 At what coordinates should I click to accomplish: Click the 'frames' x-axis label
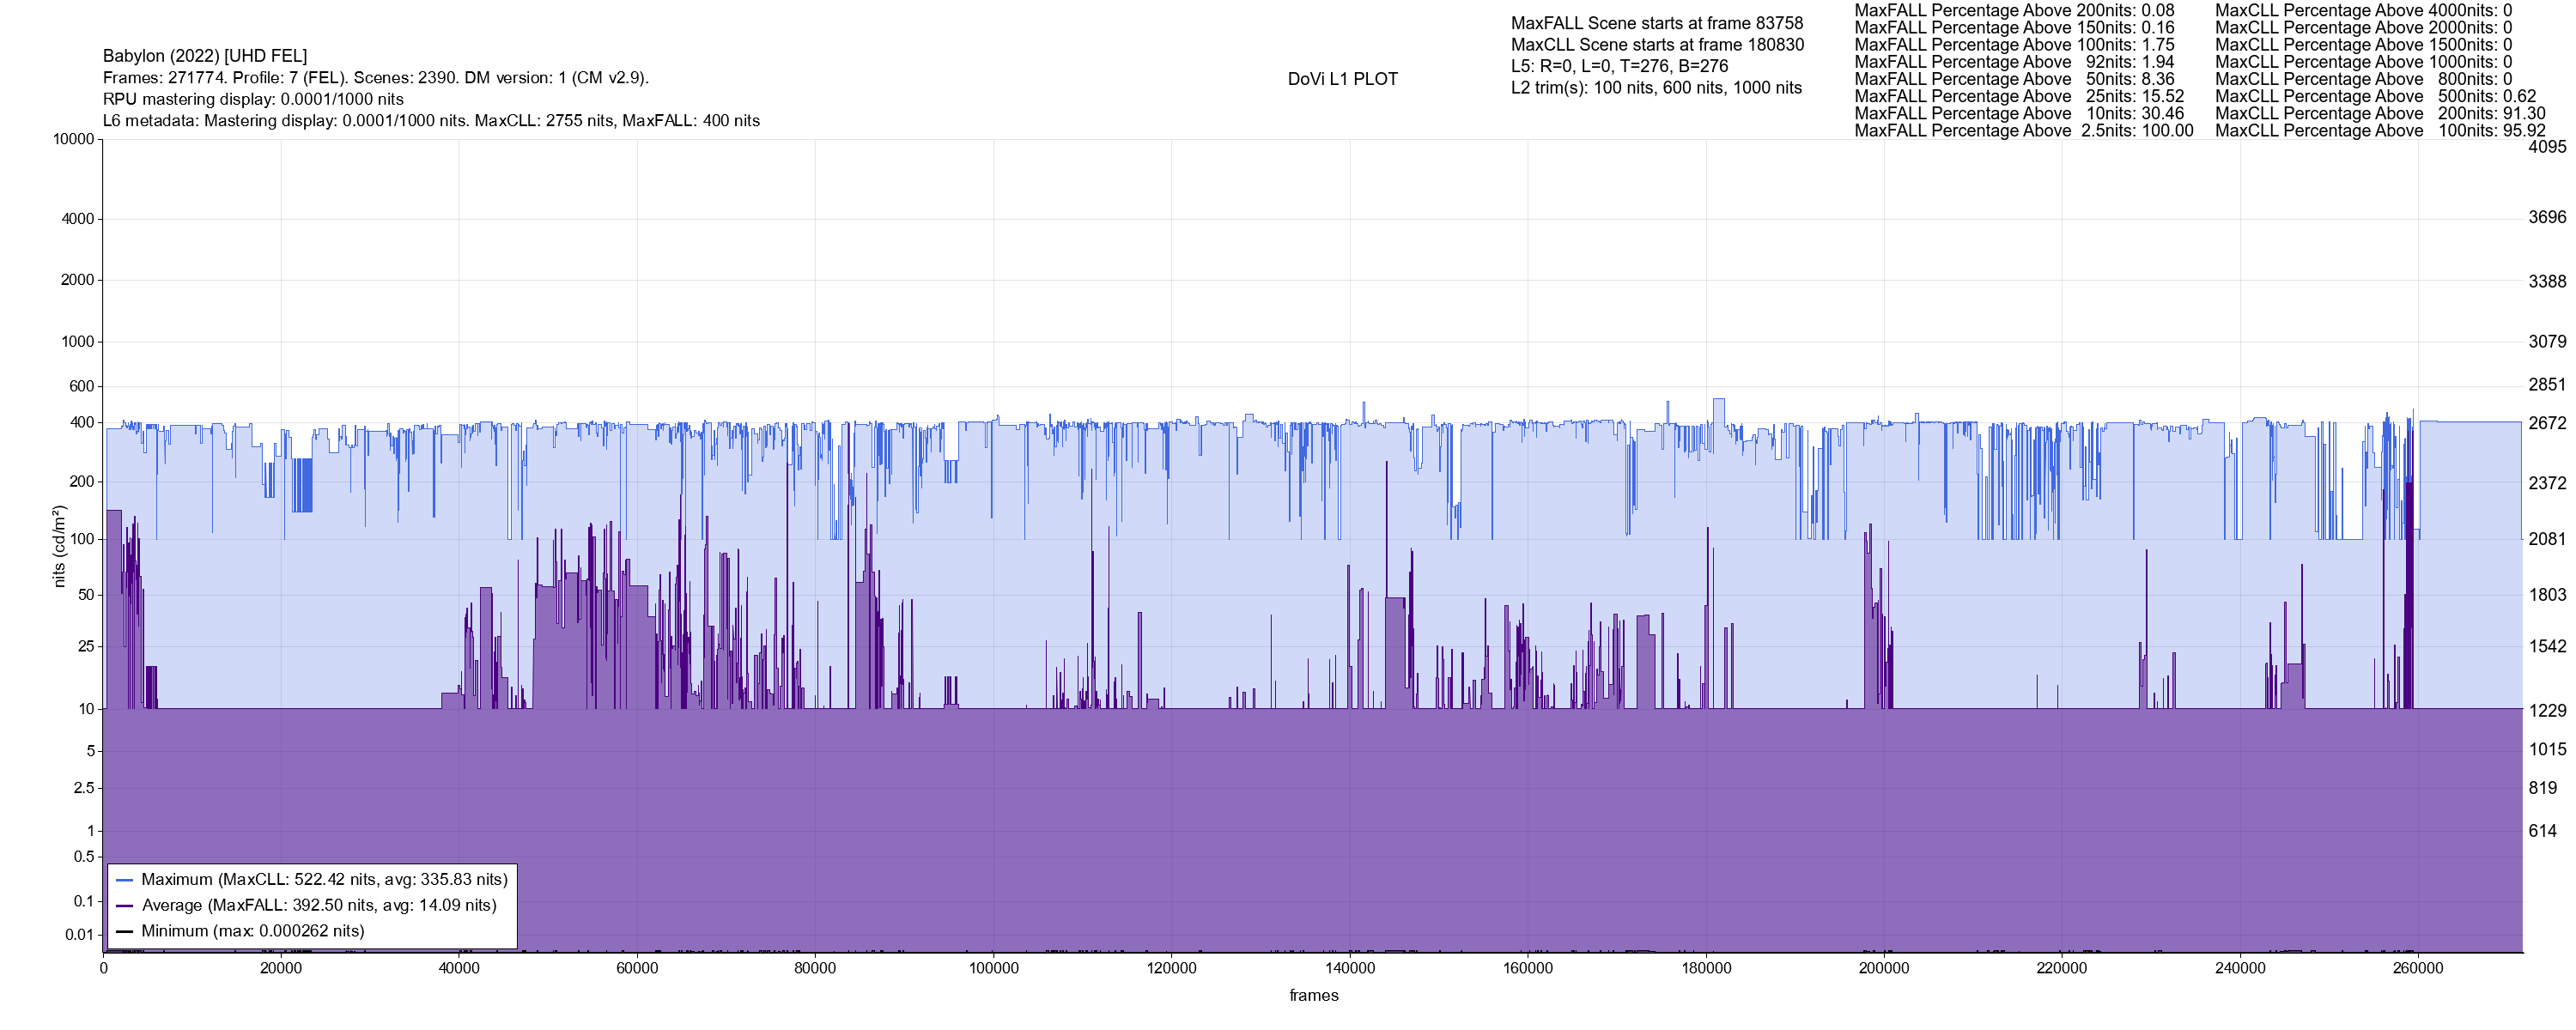[1313, 996]
